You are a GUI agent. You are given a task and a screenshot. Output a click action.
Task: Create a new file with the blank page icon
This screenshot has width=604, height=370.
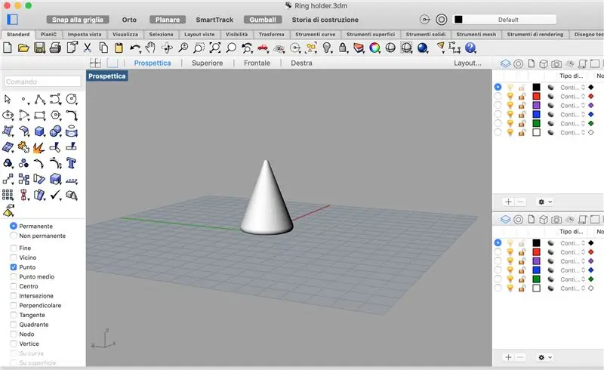[8, 48]
